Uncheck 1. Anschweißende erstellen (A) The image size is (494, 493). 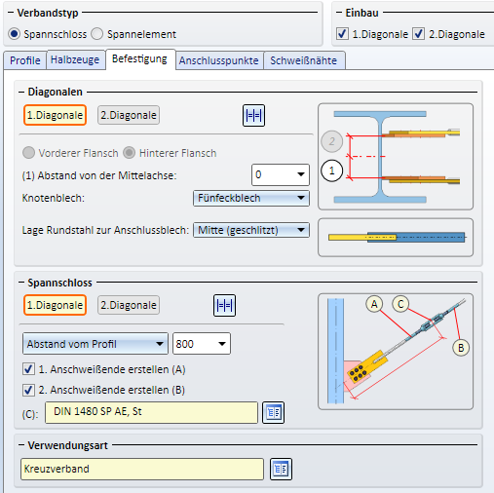coord(28,369)
